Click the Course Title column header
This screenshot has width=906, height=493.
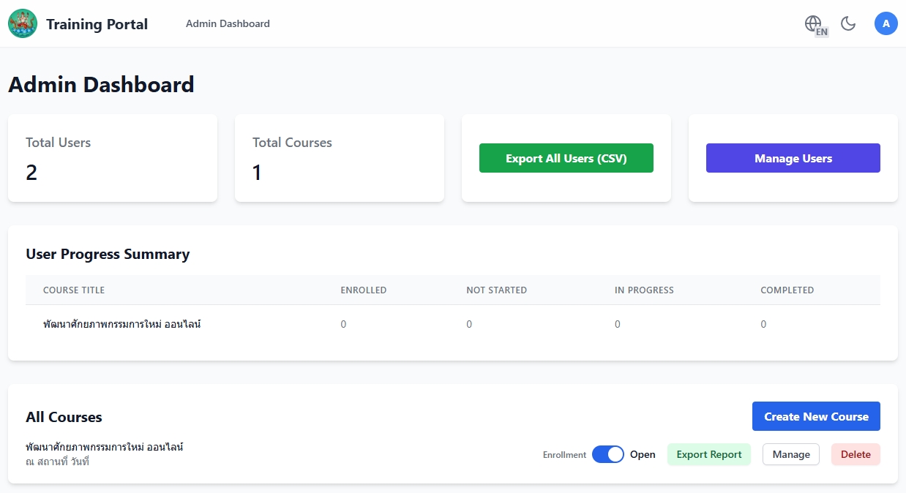point(74,290)
